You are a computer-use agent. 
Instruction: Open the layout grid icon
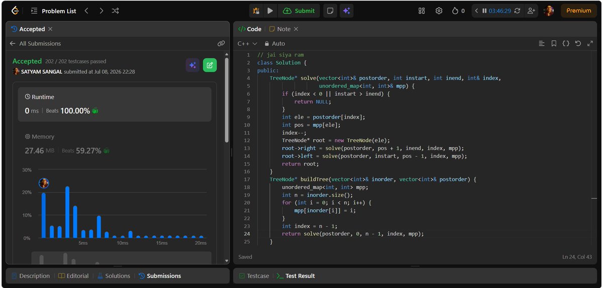[x=422, y=11]
